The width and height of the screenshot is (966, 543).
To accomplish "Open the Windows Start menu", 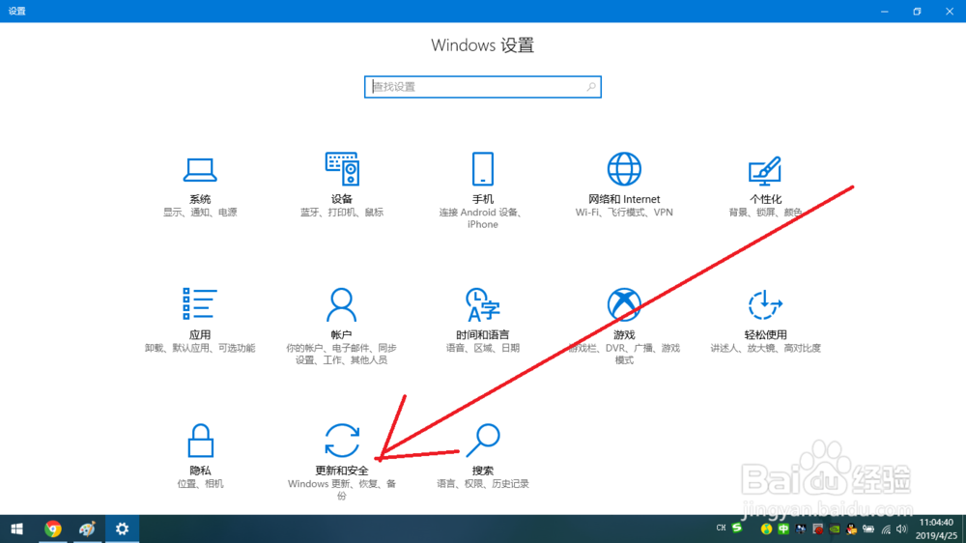I will (16, 529).
